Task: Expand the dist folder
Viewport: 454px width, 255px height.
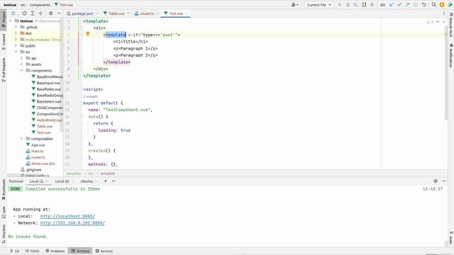Action: pos(16,33)
